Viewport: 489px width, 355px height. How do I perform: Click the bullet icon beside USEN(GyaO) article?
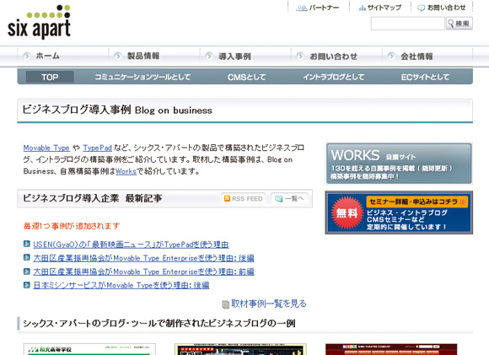[27, 244]
